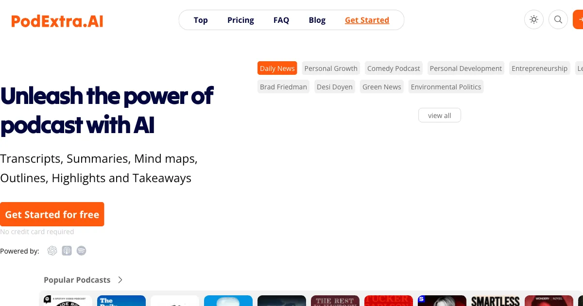Select the Green News tag
583x306 pixels.
tap(382, 87)
